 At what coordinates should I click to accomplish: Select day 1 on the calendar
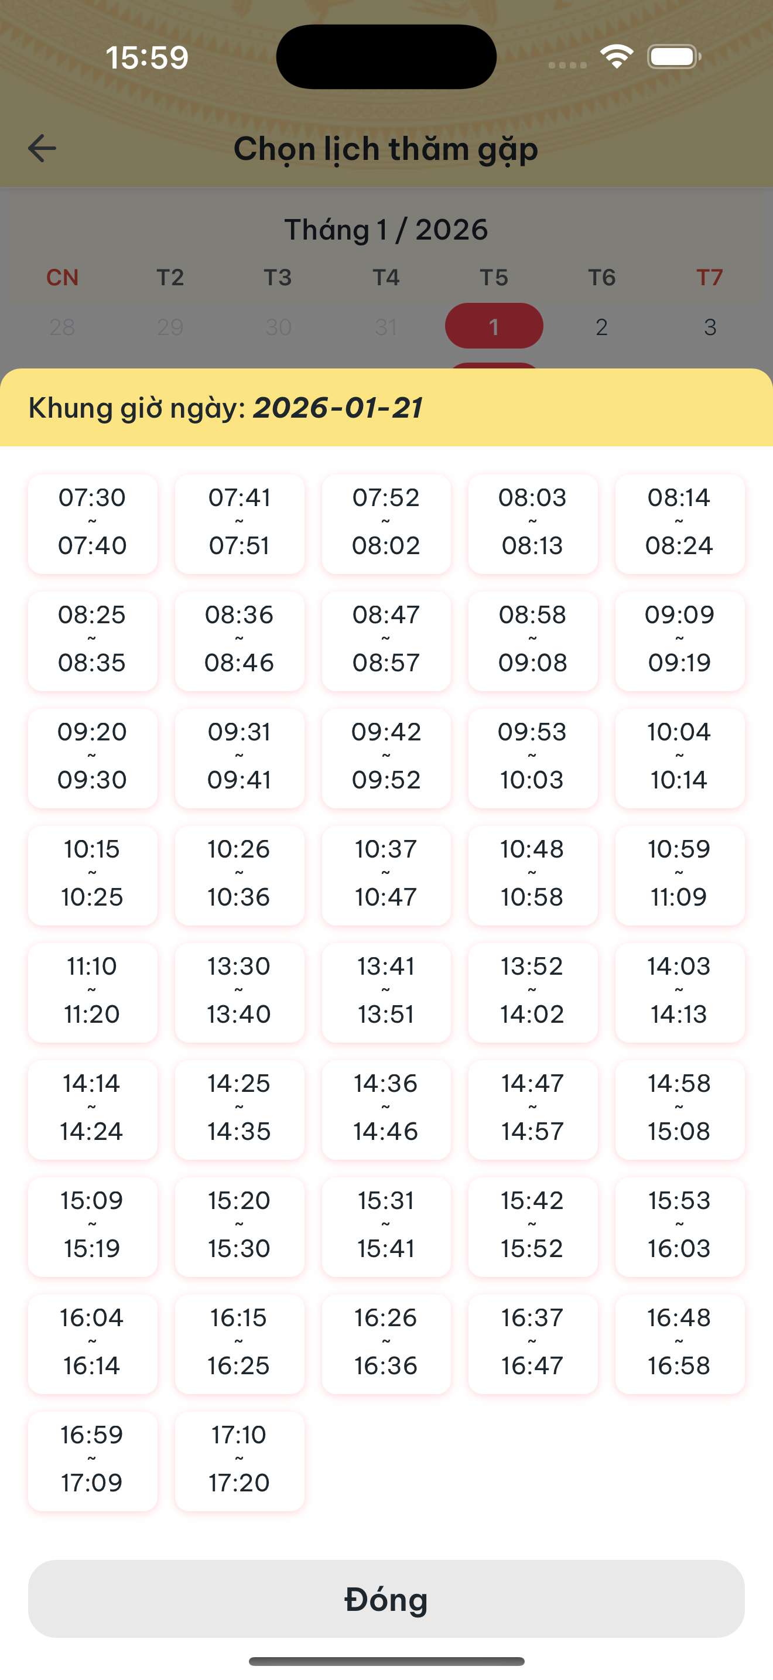point(494,326)
